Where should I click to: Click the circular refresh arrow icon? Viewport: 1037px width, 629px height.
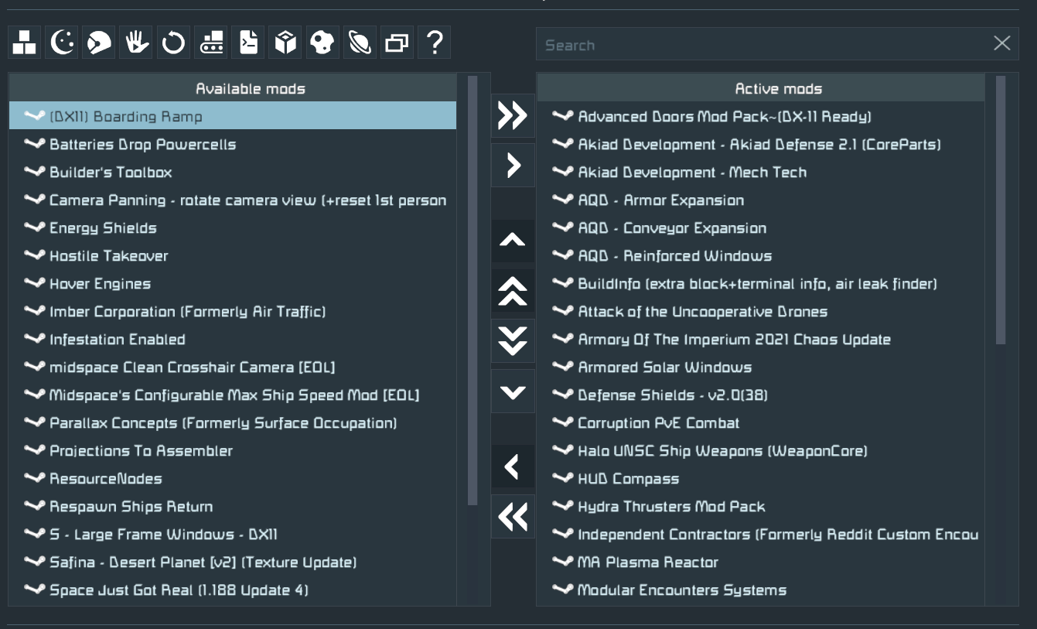(173, 43)
